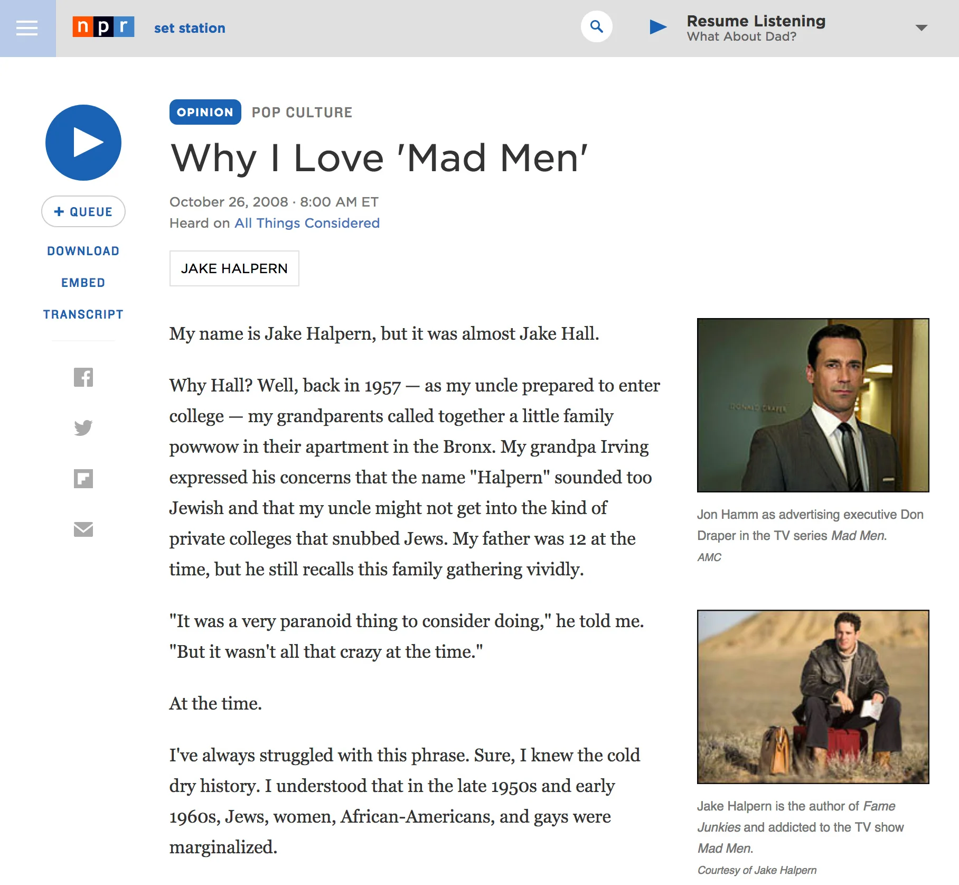The width and height of the screenshot is (959, 885).
Task: Share the article on Facebook
Action: (x=83, y=377)
